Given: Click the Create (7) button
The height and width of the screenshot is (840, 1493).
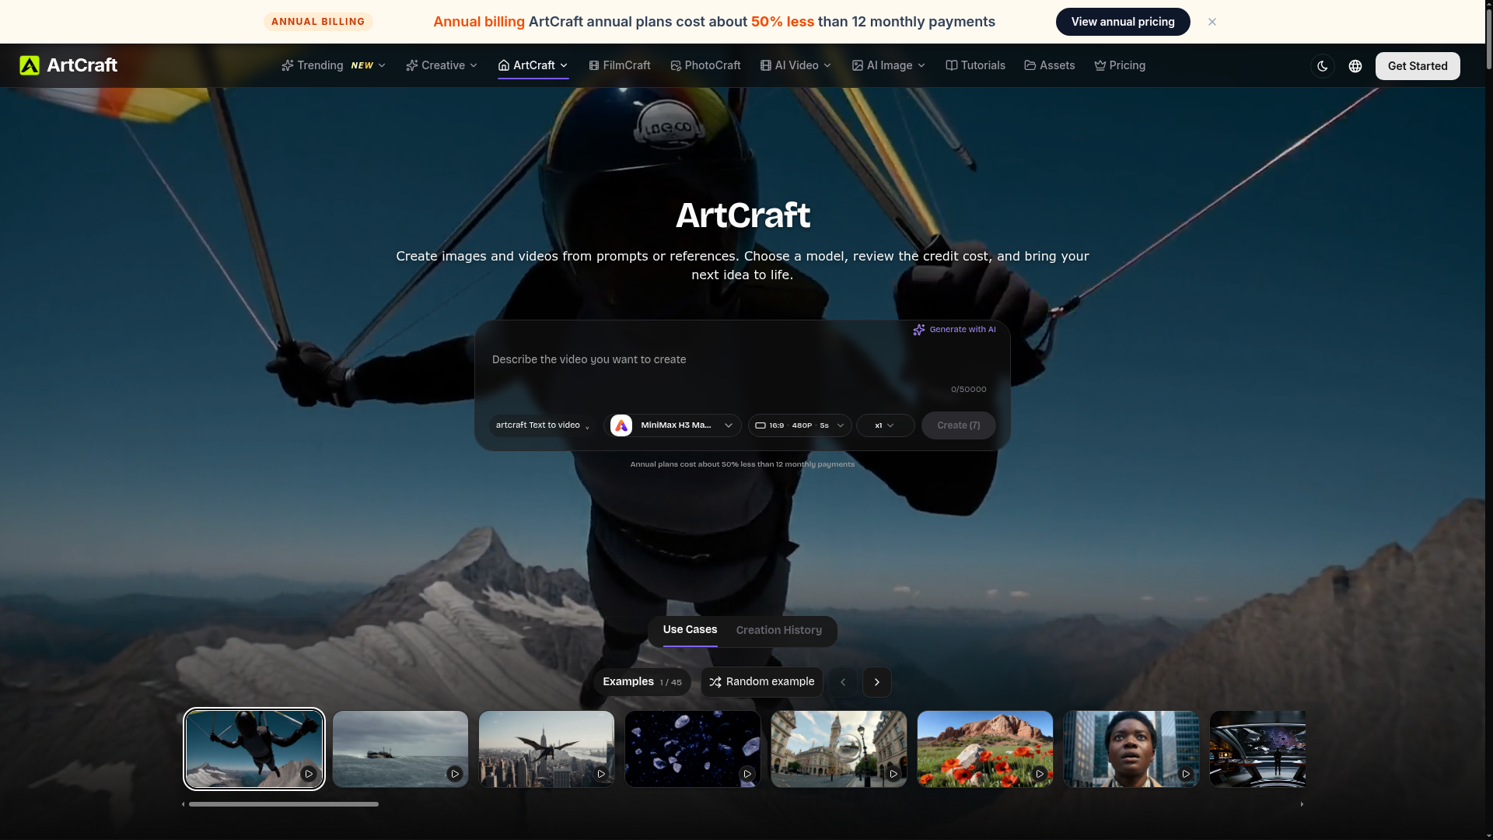Looking at the screenshot, I should pos(959,425).
